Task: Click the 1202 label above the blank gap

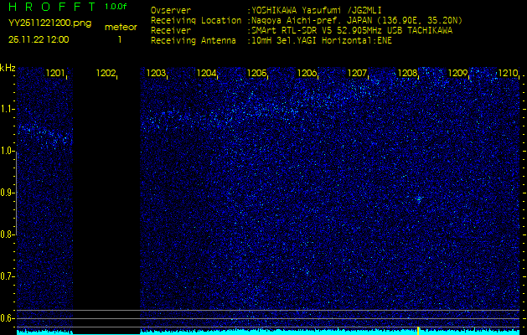Action: pyautogui.click(x=106, y=74)
